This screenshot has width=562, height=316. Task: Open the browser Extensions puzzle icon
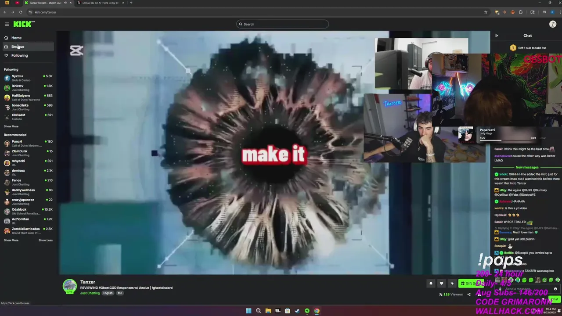521,12
